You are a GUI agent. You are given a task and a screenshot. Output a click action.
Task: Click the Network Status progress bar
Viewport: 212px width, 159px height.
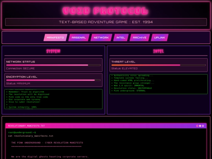click(53, 65)
